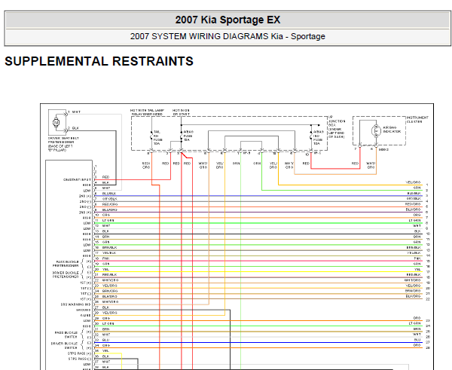Click the 'PNK' label at right wire 15
Screen dimensions: 452x370
(x=417, y=258)
